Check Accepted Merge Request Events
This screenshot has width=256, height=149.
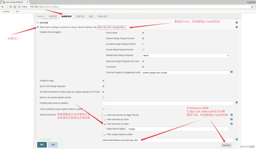tap(143, 44)
